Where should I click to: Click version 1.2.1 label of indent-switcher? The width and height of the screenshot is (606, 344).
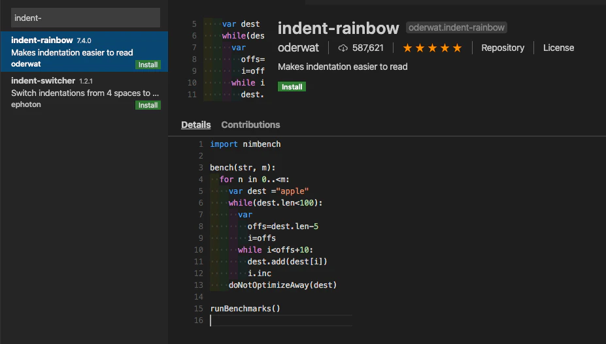[x=86, y=81]
